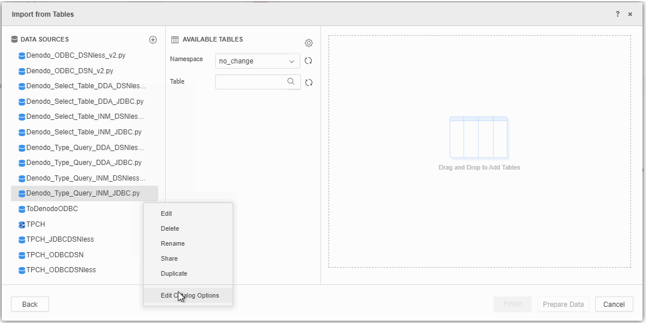Refresh the Table list
The height and width of the screenshot is (323, 646).
pos(309,82)
